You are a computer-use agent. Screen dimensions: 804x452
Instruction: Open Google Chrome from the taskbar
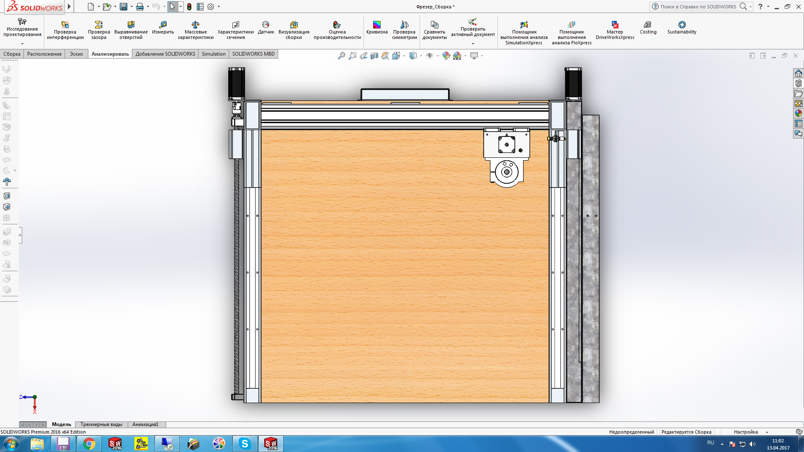click(89, 444)
